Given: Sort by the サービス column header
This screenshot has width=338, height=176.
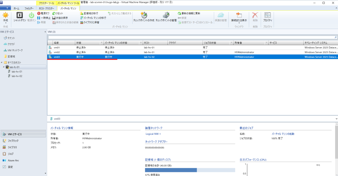Looking at the screenshot, I should (x=286, y=43).
